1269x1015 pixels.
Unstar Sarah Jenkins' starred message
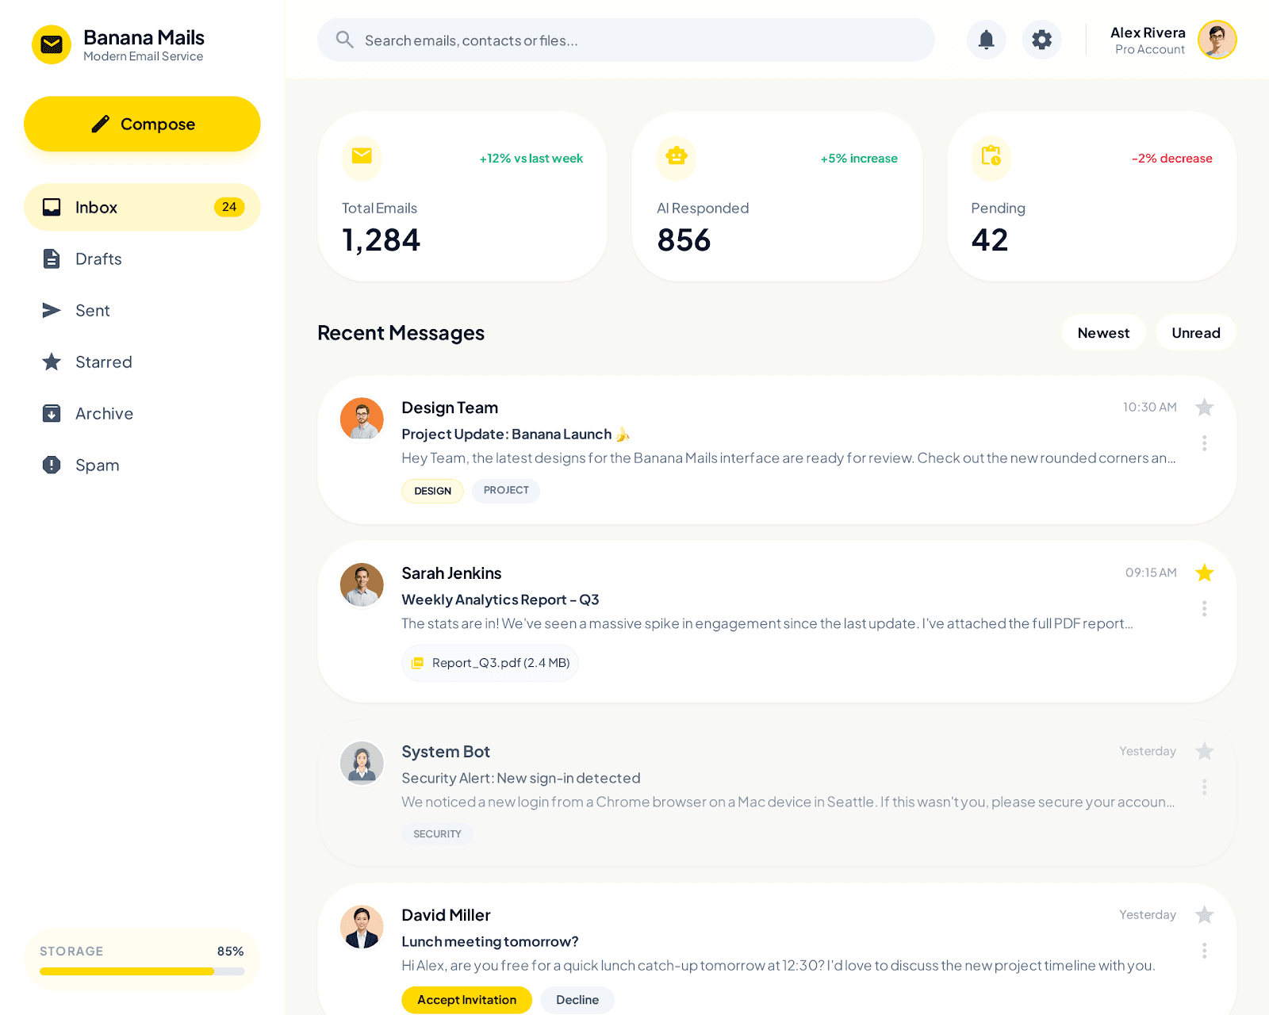[1205, 572]
